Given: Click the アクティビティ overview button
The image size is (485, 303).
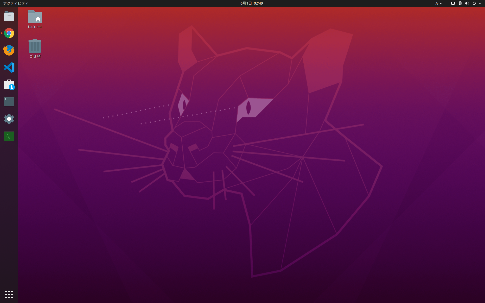Looking at the screenshot, I should [x=16, y=3].
